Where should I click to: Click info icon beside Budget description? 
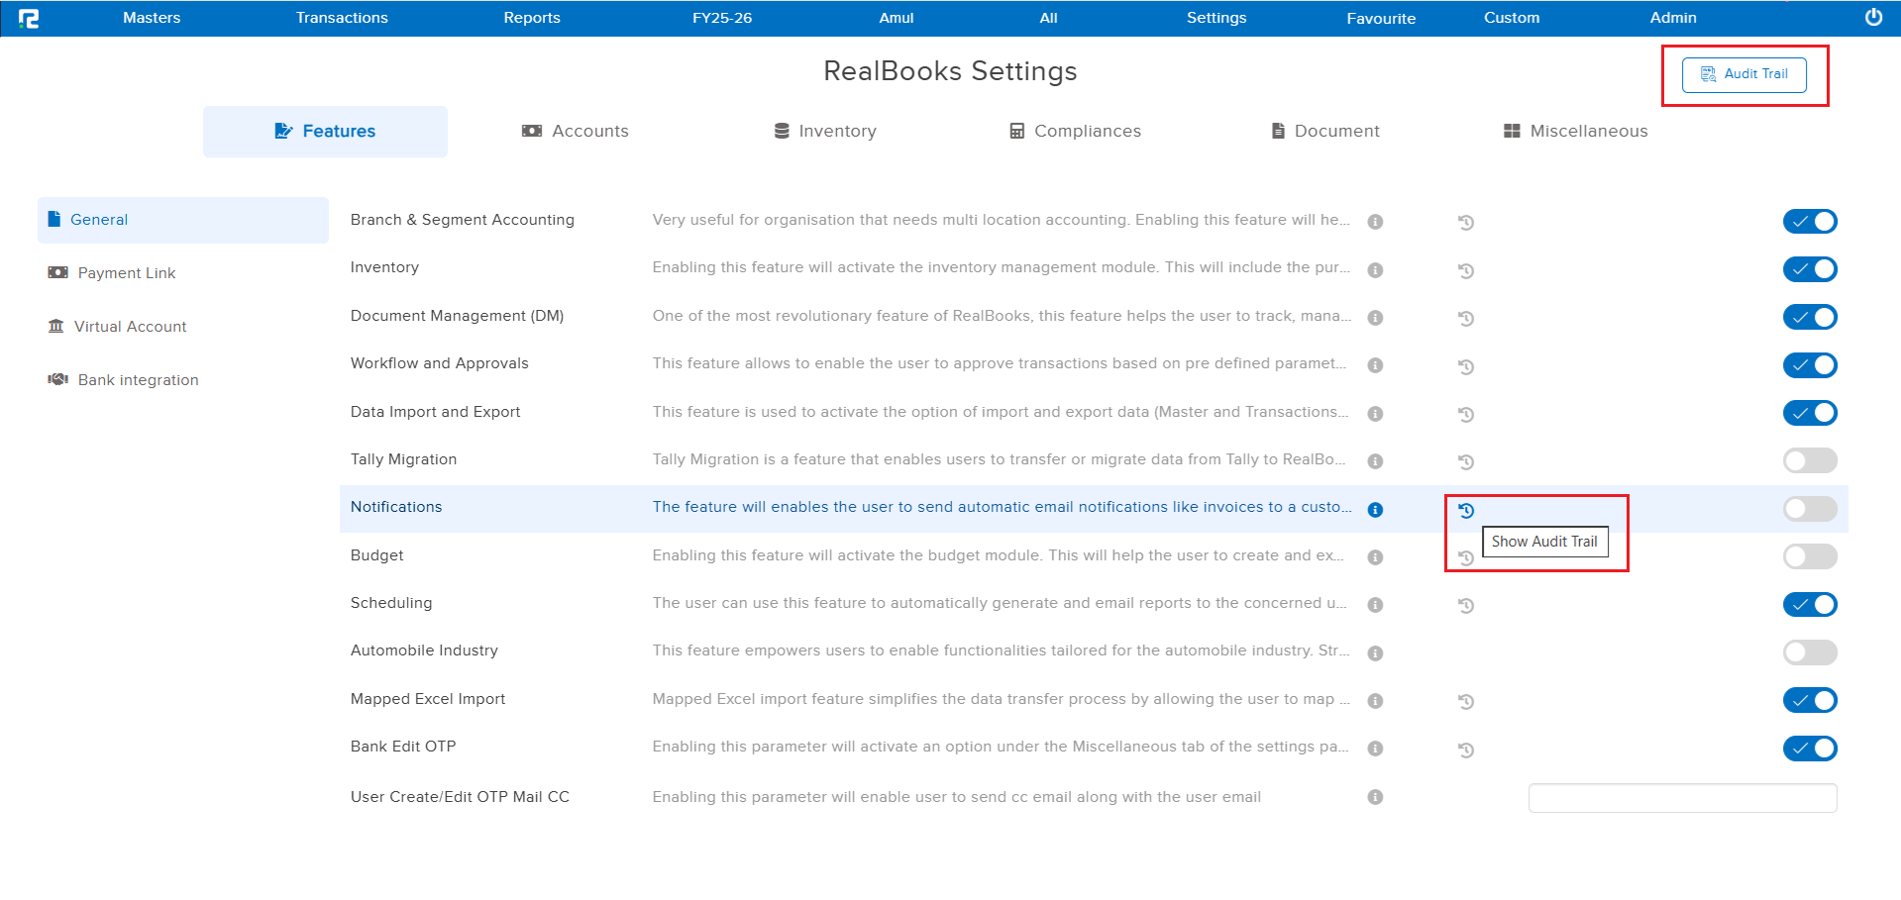click(x=1374, y=556)
